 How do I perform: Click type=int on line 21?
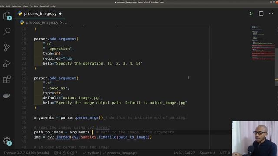tap(52, 53)
